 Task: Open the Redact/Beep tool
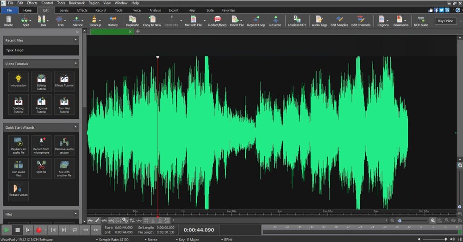coord(217,21)
